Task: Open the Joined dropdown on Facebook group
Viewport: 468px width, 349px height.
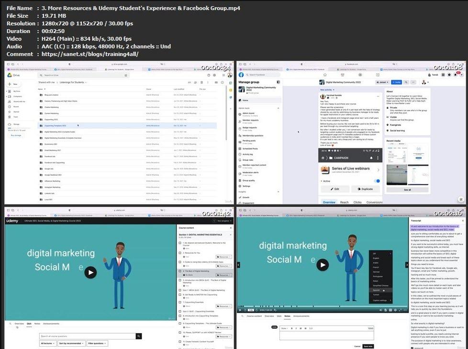Action: point(382,82)
